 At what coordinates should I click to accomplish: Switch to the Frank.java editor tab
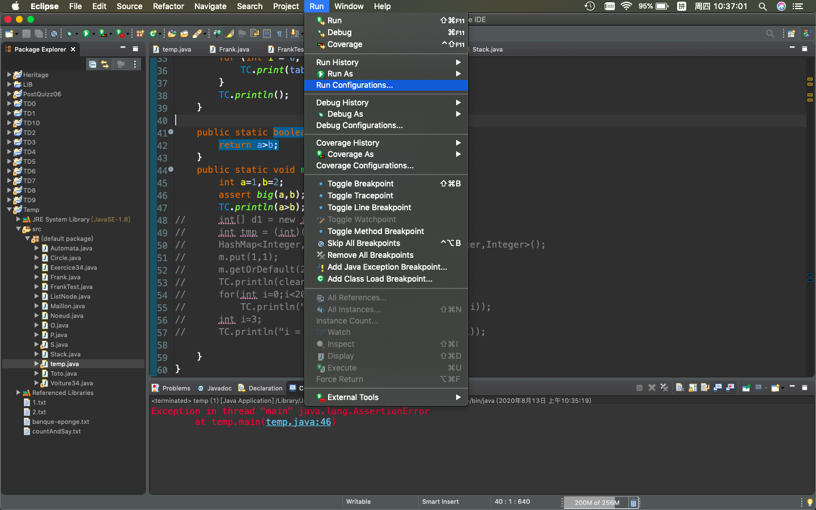click(x=233, y=49)
